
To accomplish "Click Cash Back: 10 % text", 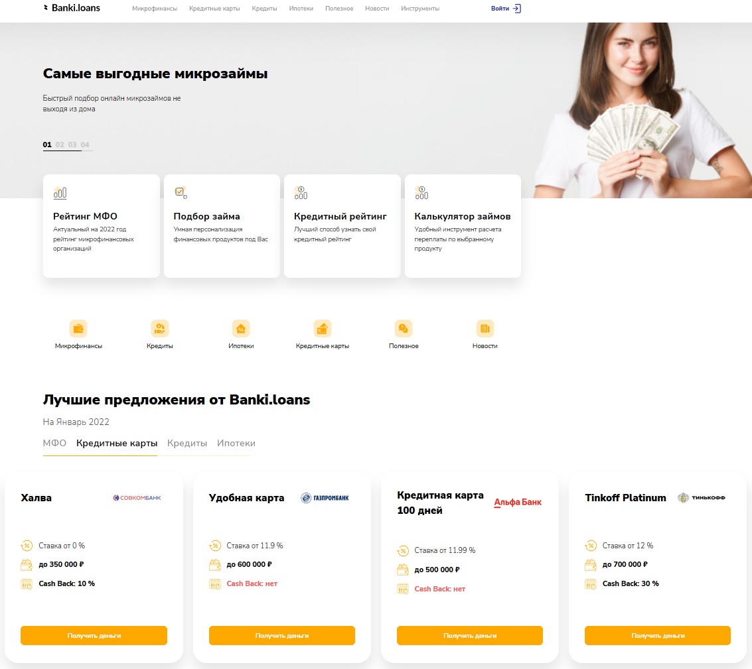I will coord(66,583).
